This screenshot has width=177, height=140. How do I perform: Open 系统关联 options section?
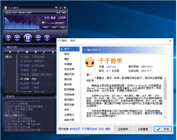69,120
